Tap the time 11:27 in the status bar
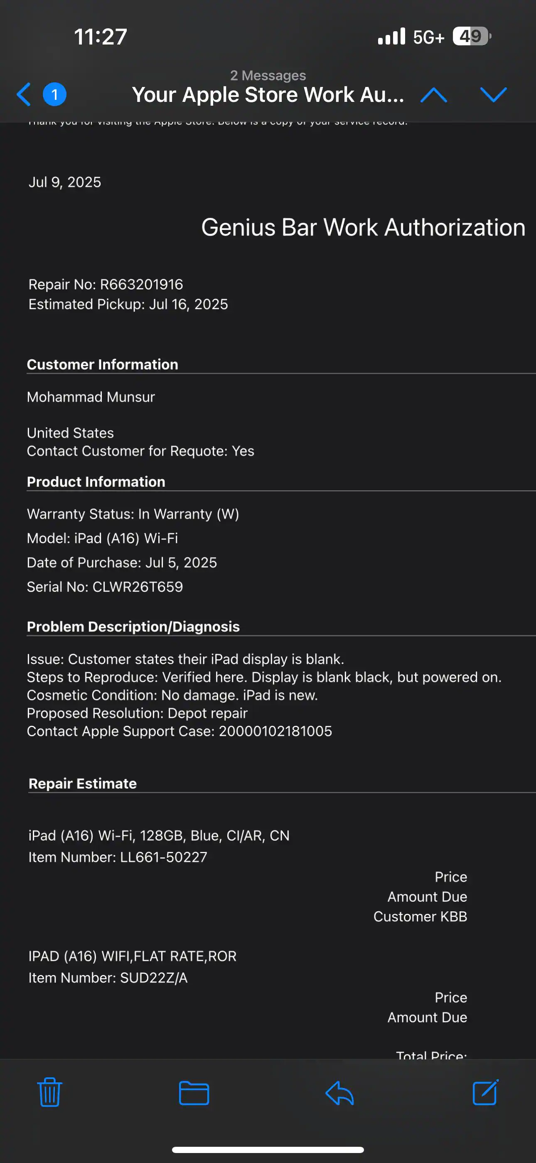The width and height of the screenshot is (536, 1163). 100,36
